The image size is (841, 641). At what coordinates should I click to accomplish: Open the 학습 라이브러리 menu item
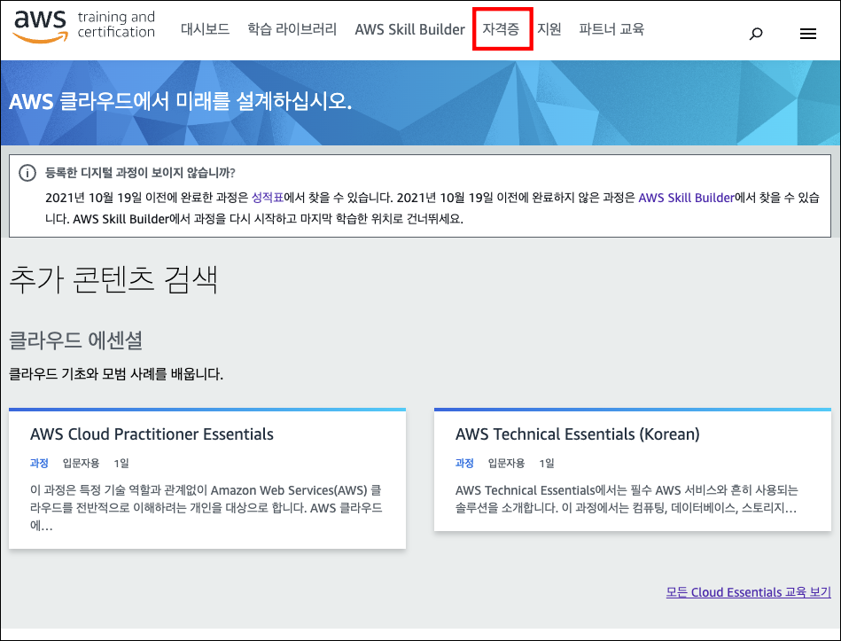tap(292, 29)
